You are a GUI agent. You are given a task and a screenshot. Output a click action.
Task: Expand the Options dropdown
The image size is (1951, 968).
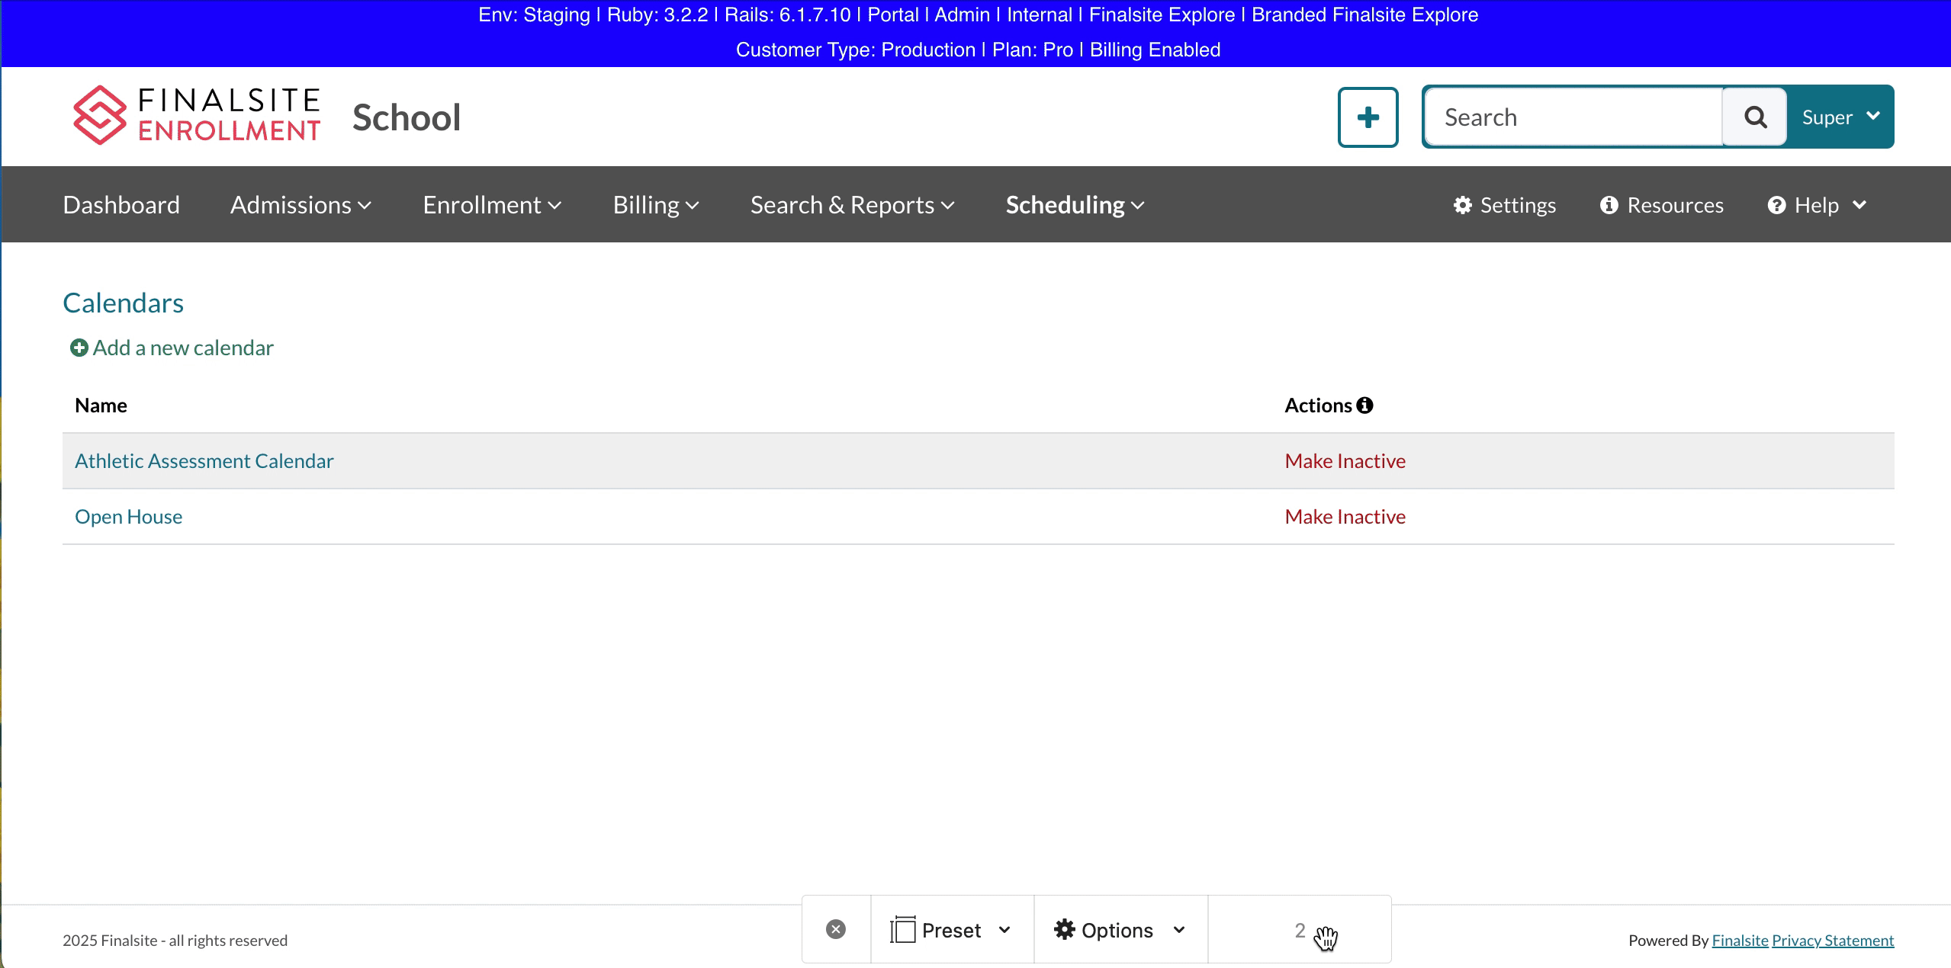tap(1119, 930)
